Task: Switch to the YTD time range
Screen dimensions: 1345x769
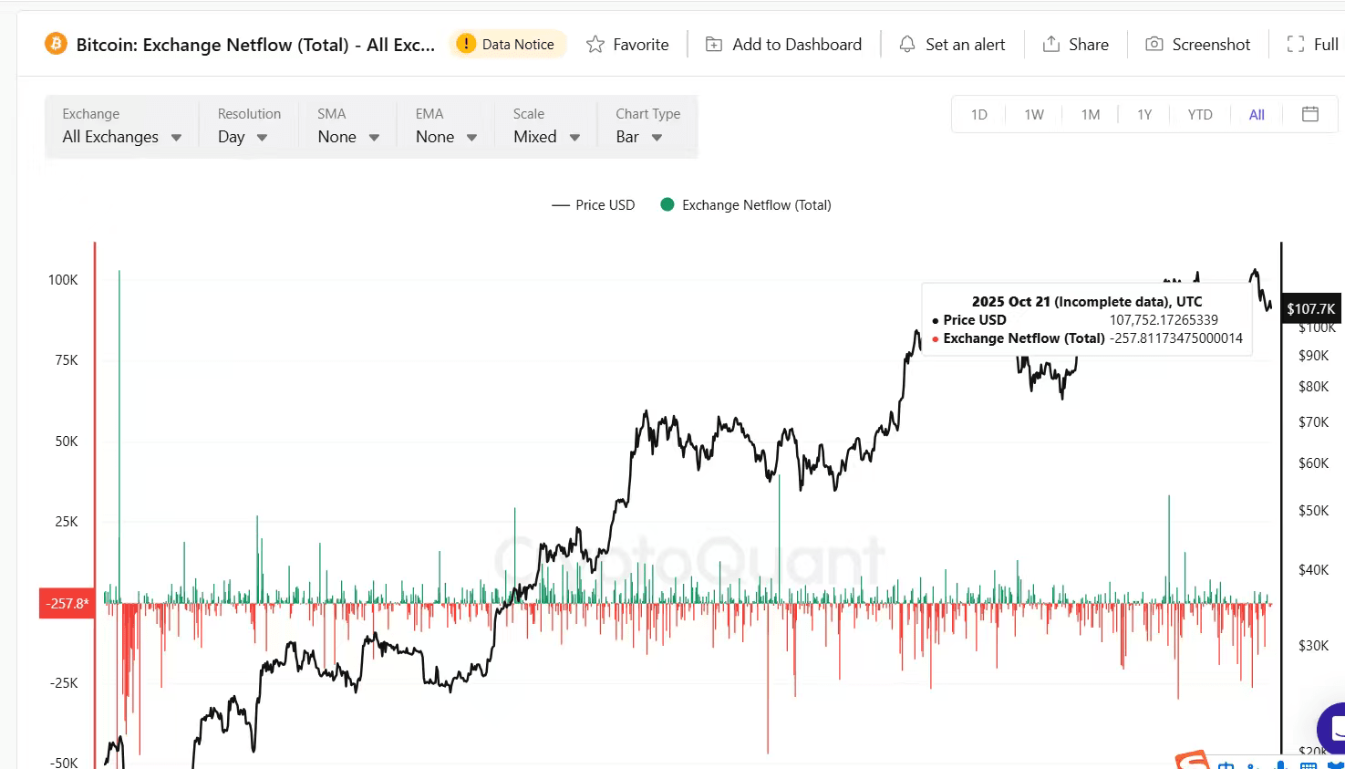Action: (x=1200, y=115)
